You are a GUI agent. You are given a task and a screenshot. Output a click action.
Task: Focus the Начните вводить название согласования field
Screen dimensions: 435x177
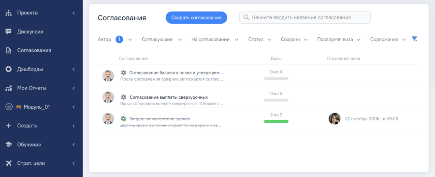[x=305, y=17]
